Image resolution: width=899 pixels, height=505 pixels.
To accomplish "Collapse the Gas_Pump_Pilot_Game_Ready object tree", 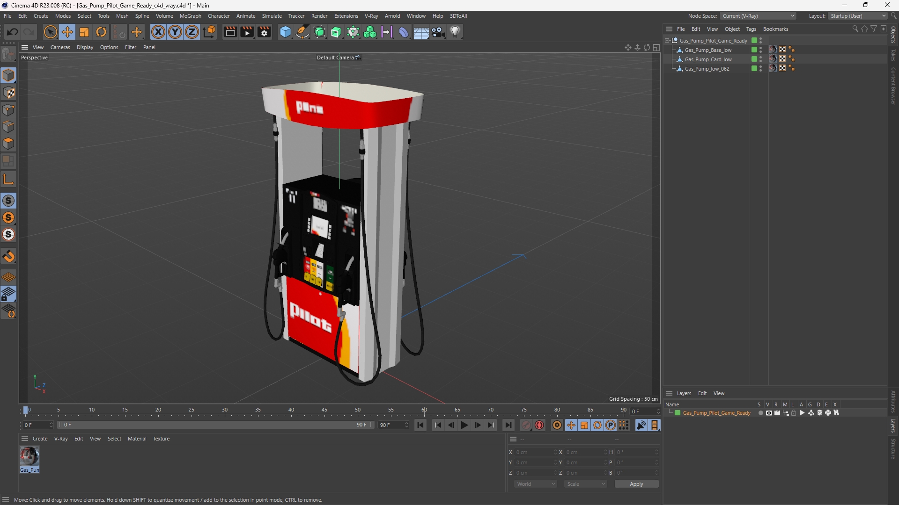I will (667, 41).
